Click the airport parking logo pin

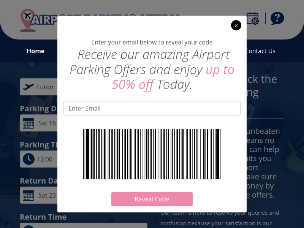pos(28,20)
